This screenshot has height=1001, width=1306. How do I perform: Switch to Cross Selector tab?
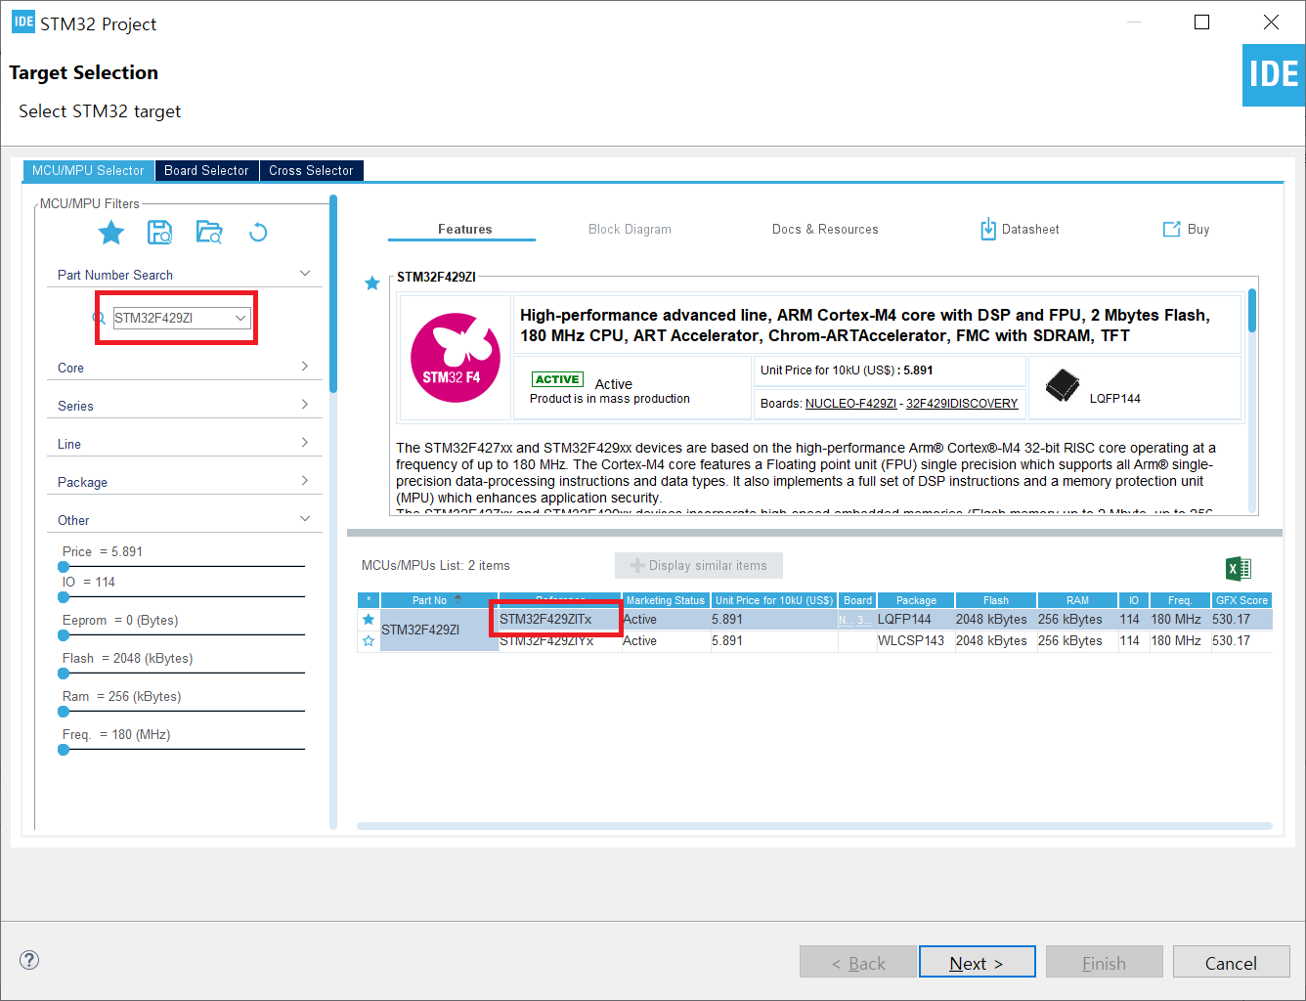point(311,170)
